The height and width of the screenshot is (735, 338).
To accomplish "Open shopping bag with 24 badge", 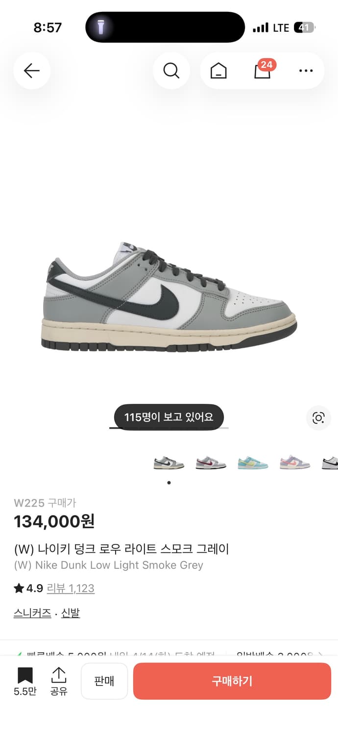I will coord(264,70).
